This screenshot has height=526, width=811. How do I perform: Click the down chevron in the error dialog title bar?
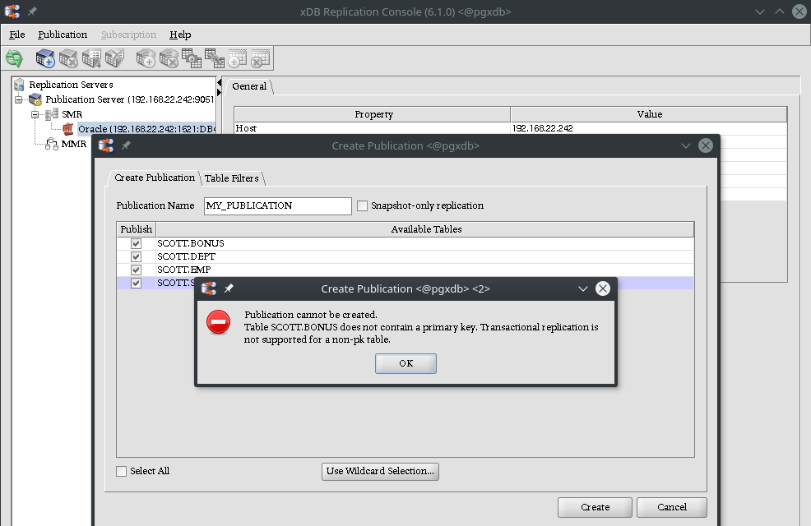click(583, 288)
